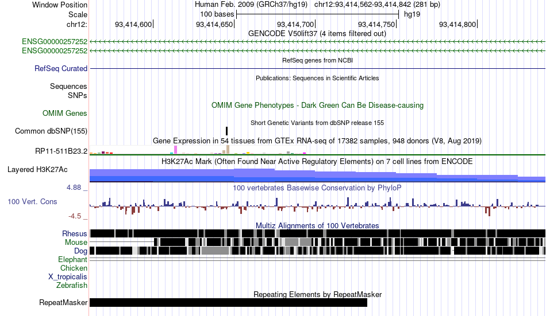Click the black RepeatMasker repeat element bar
The height and width of the screenshot is (316, 546).
point(228,302)
